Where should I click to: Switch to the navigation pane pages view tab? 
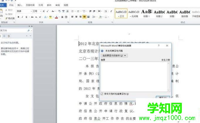(x=4, y=36)
